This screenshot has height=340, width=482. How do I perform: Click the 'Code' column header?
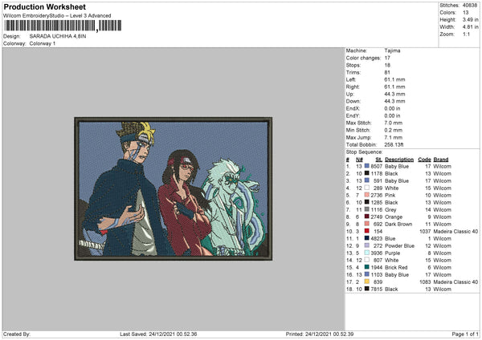click(x=424, y=160)
